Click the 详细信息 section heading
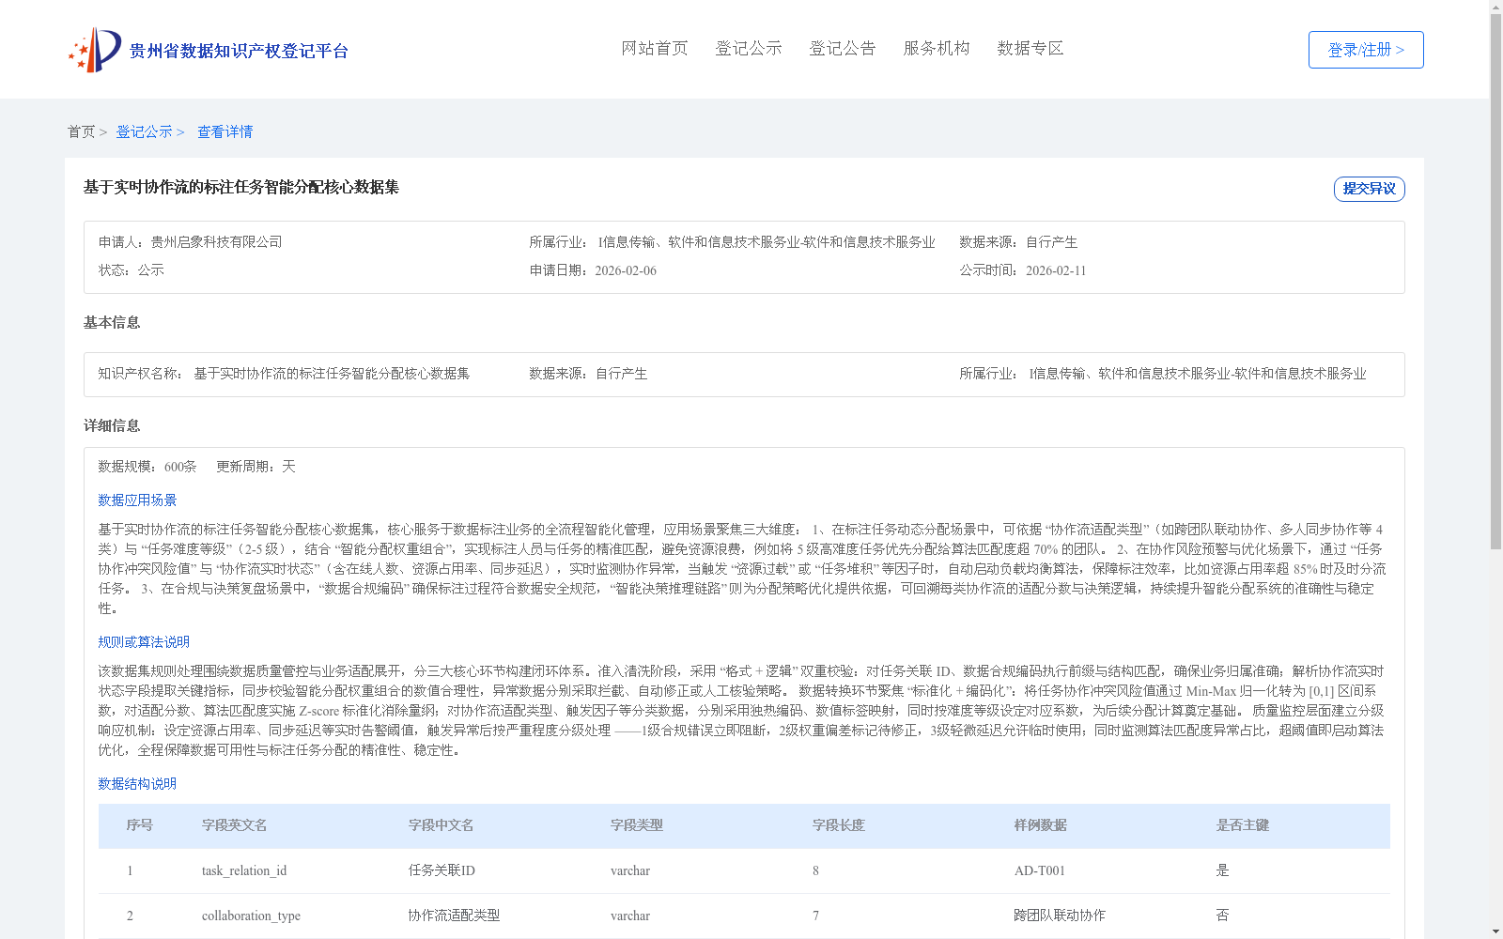This screenshot has height=939, width=1503. tap(112, 425)
